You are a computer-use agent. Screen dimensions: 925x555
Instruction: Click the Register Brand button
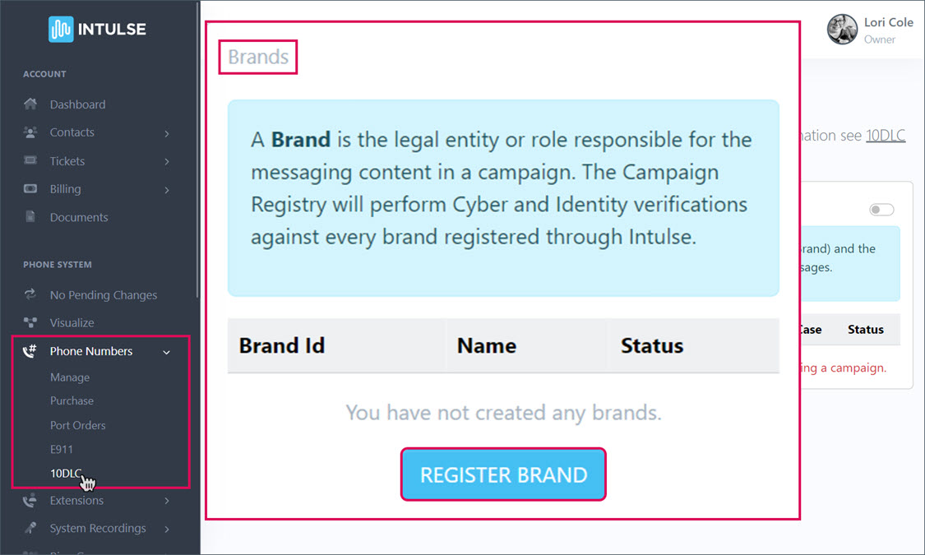point(503,474)
